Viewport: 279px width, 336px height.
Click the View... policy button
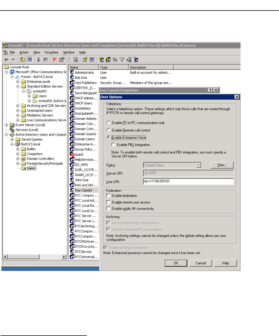click(x=222, y=165)
